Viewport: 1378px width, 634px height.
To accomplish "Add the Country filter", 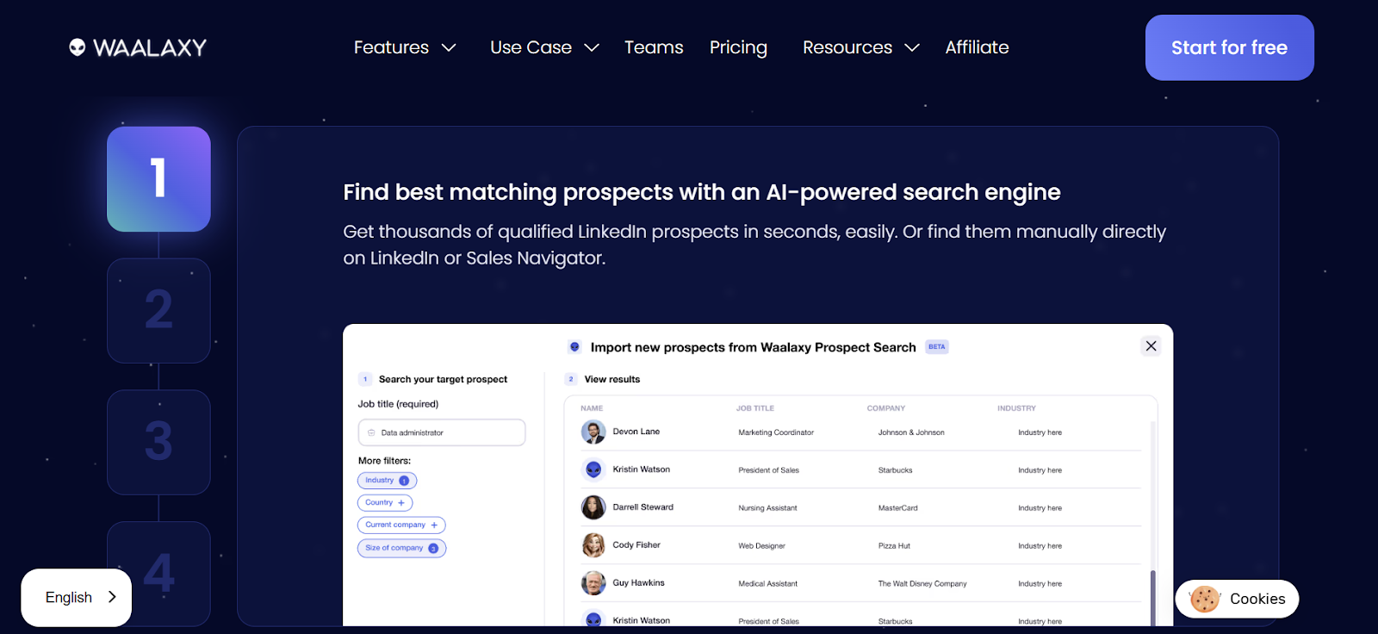I will pyautogui.click(x=385, y=502).
